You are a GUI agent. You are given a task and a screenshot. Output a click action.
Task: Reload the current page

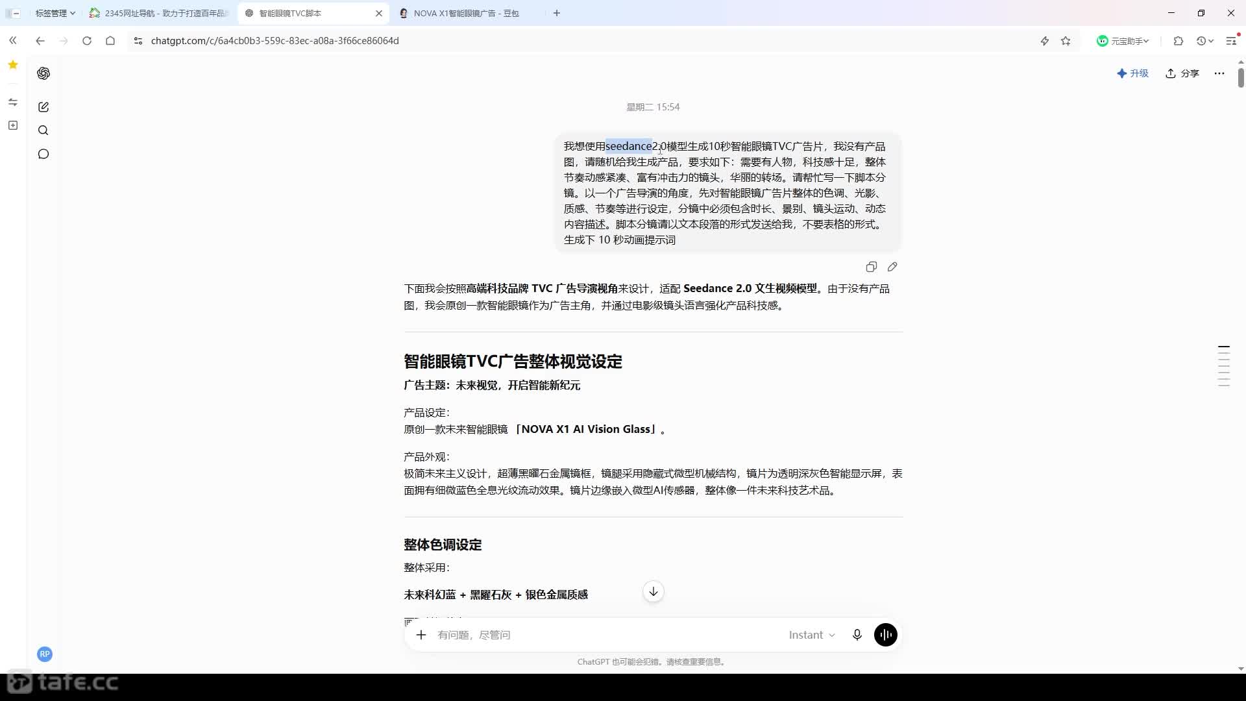click(x=87, y=41)
